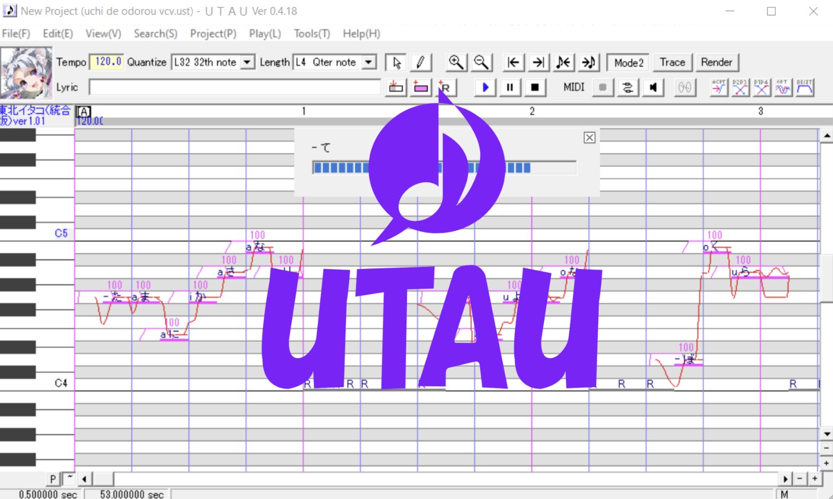Open the Length dropdown
Screen dimensions: 833x499
point(369,62)
